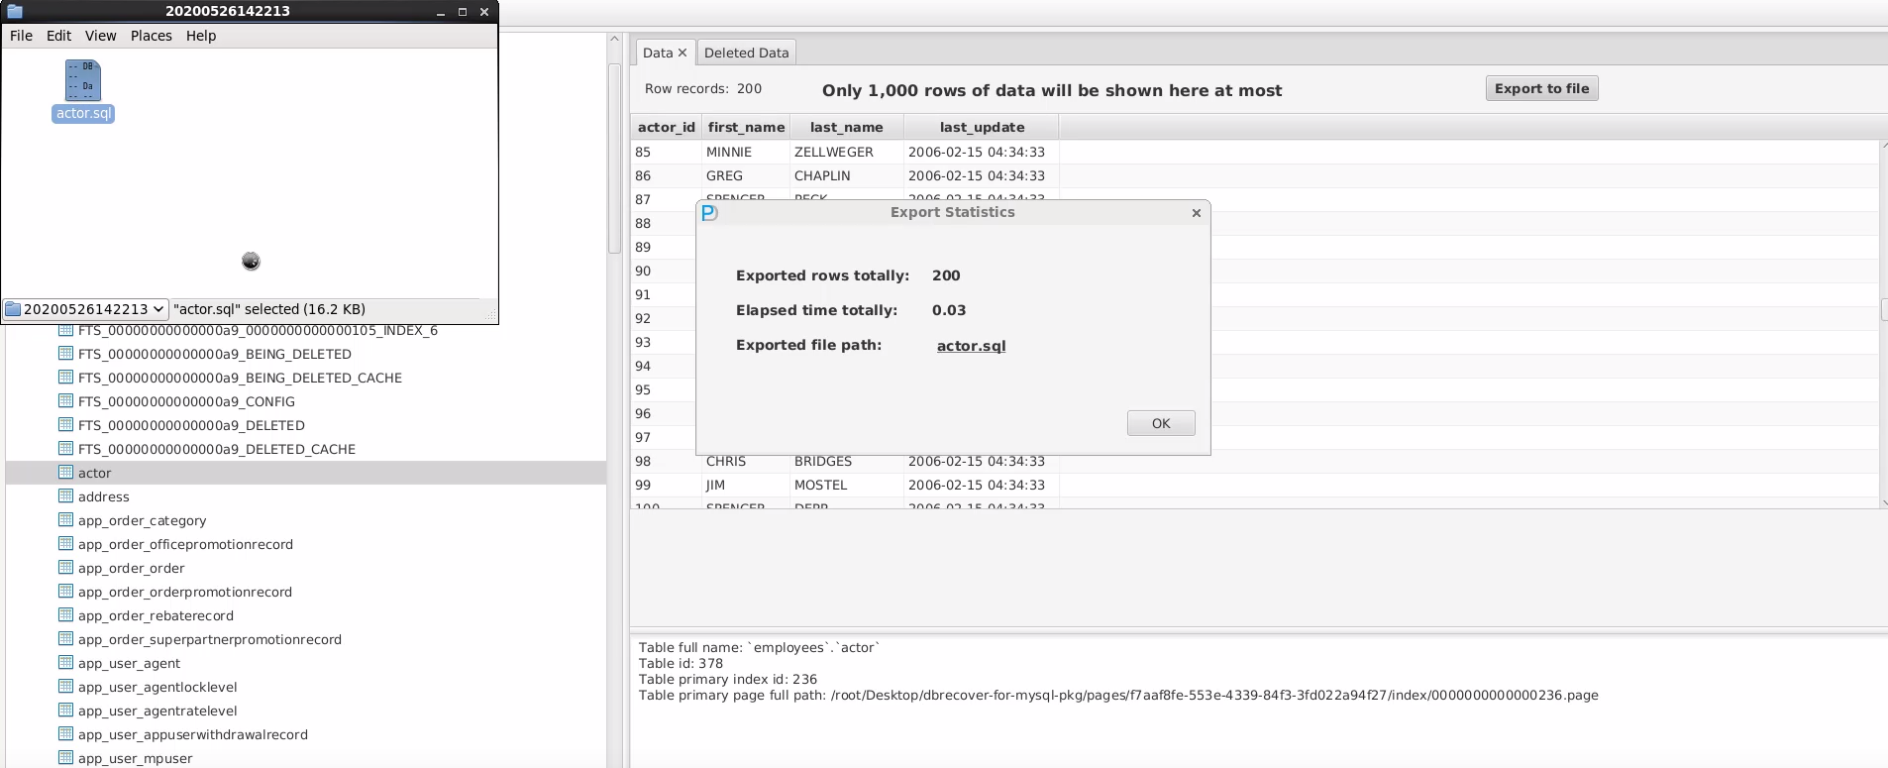
Task: Click the FTS CONFIG table icon
Action: pyautogui.click(x=66, y=401)
